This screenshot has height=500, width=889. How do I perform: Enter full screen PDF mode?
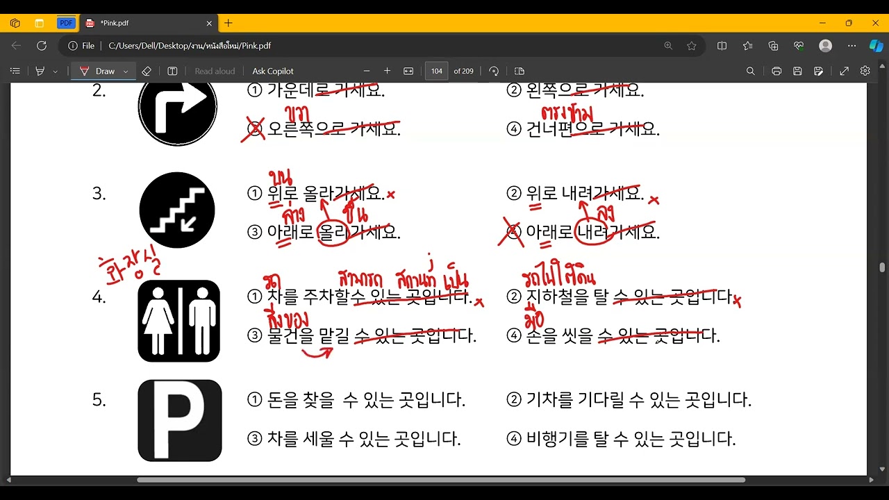tap(845, 71)
